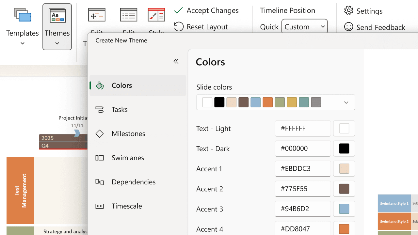The width and height of the screenshot is (418, 235).
Task: Open the Text - Dark black color swatch
Action: (344, 149)
